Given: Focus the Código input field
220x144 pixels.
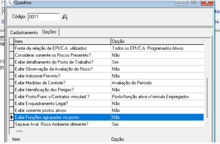Looking at the screenshot, I should (44, 17).
